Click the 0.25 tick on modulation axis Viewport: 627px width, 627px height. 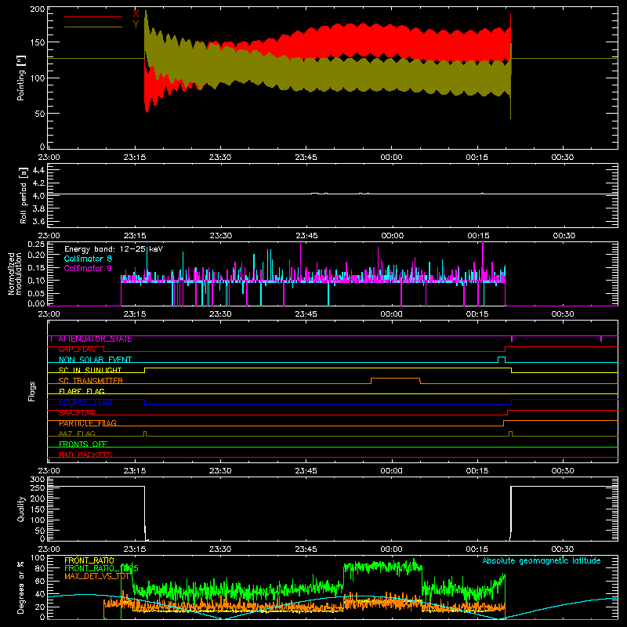click(36, 245)
